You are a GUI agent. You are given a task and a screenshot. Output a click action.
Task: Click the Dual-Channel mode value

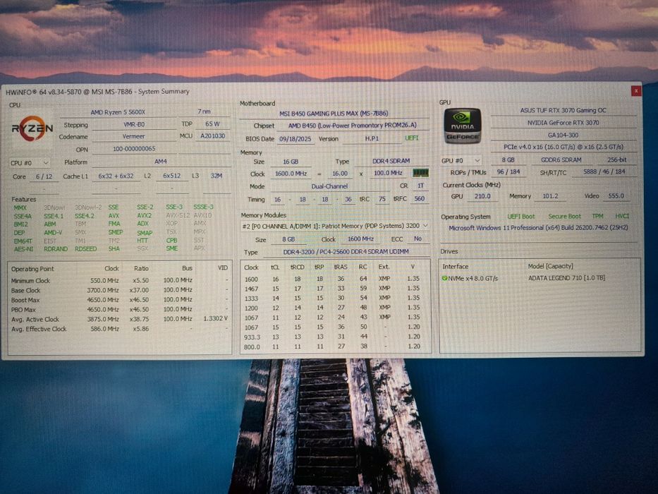[x=329, y=186]
